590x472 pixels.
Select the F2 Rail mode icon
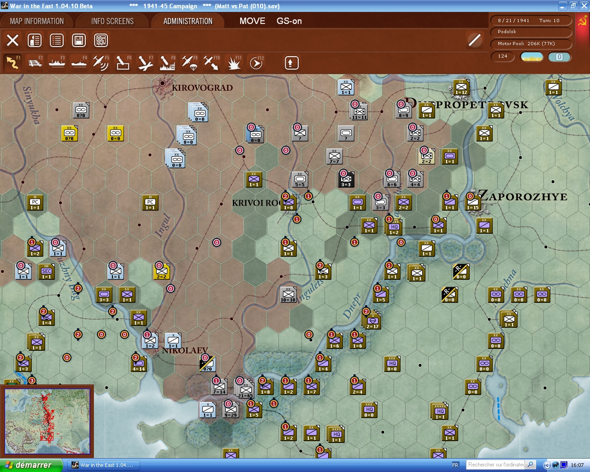[35, 63]
